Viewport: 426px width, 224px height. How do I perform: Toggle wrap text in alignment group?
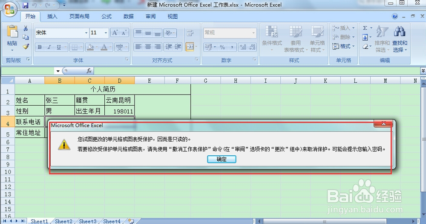[x=190, y=33]
